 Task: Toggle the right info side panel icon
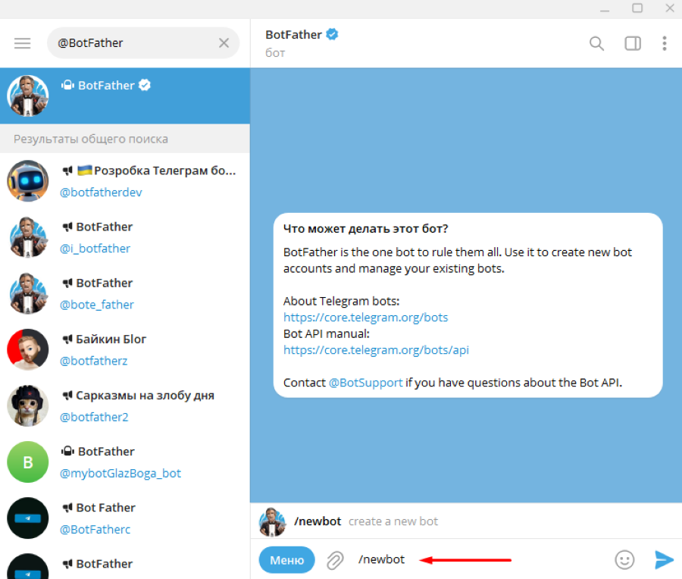(633, 43)
